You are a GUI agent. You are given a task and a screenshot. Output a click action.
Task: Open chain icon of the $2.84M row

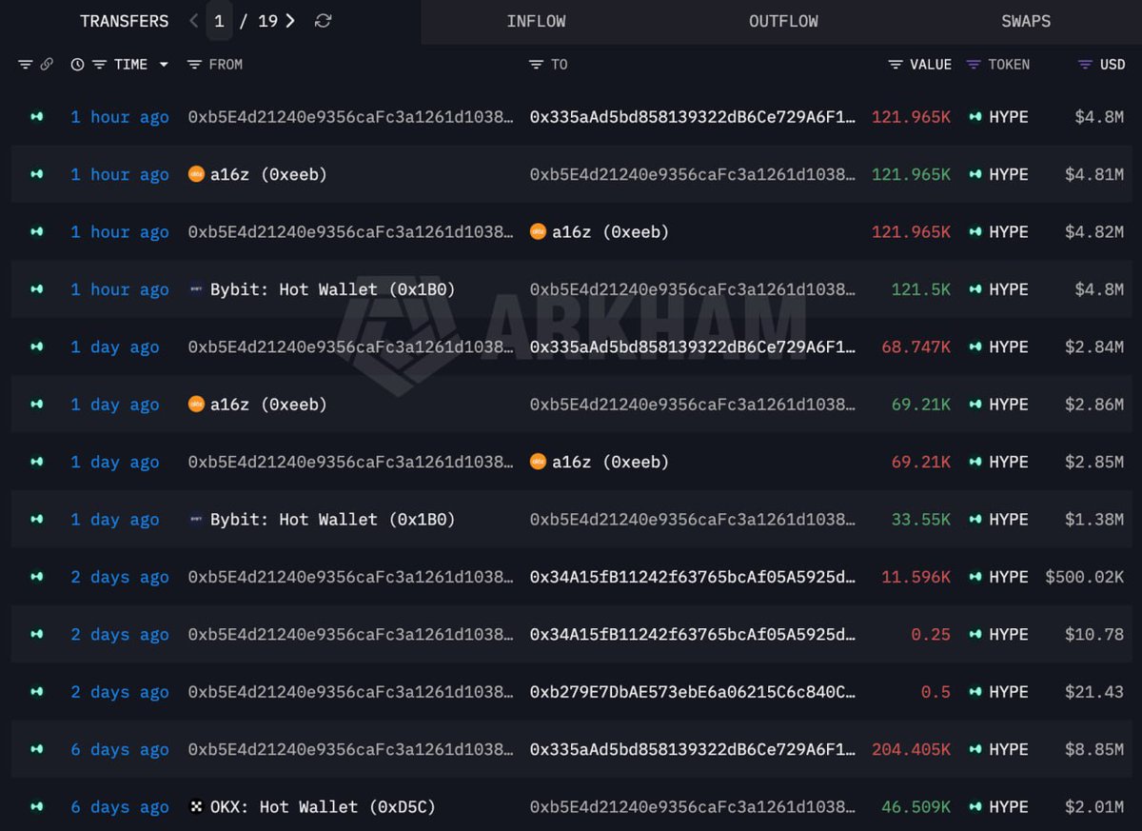pos(36,347)
